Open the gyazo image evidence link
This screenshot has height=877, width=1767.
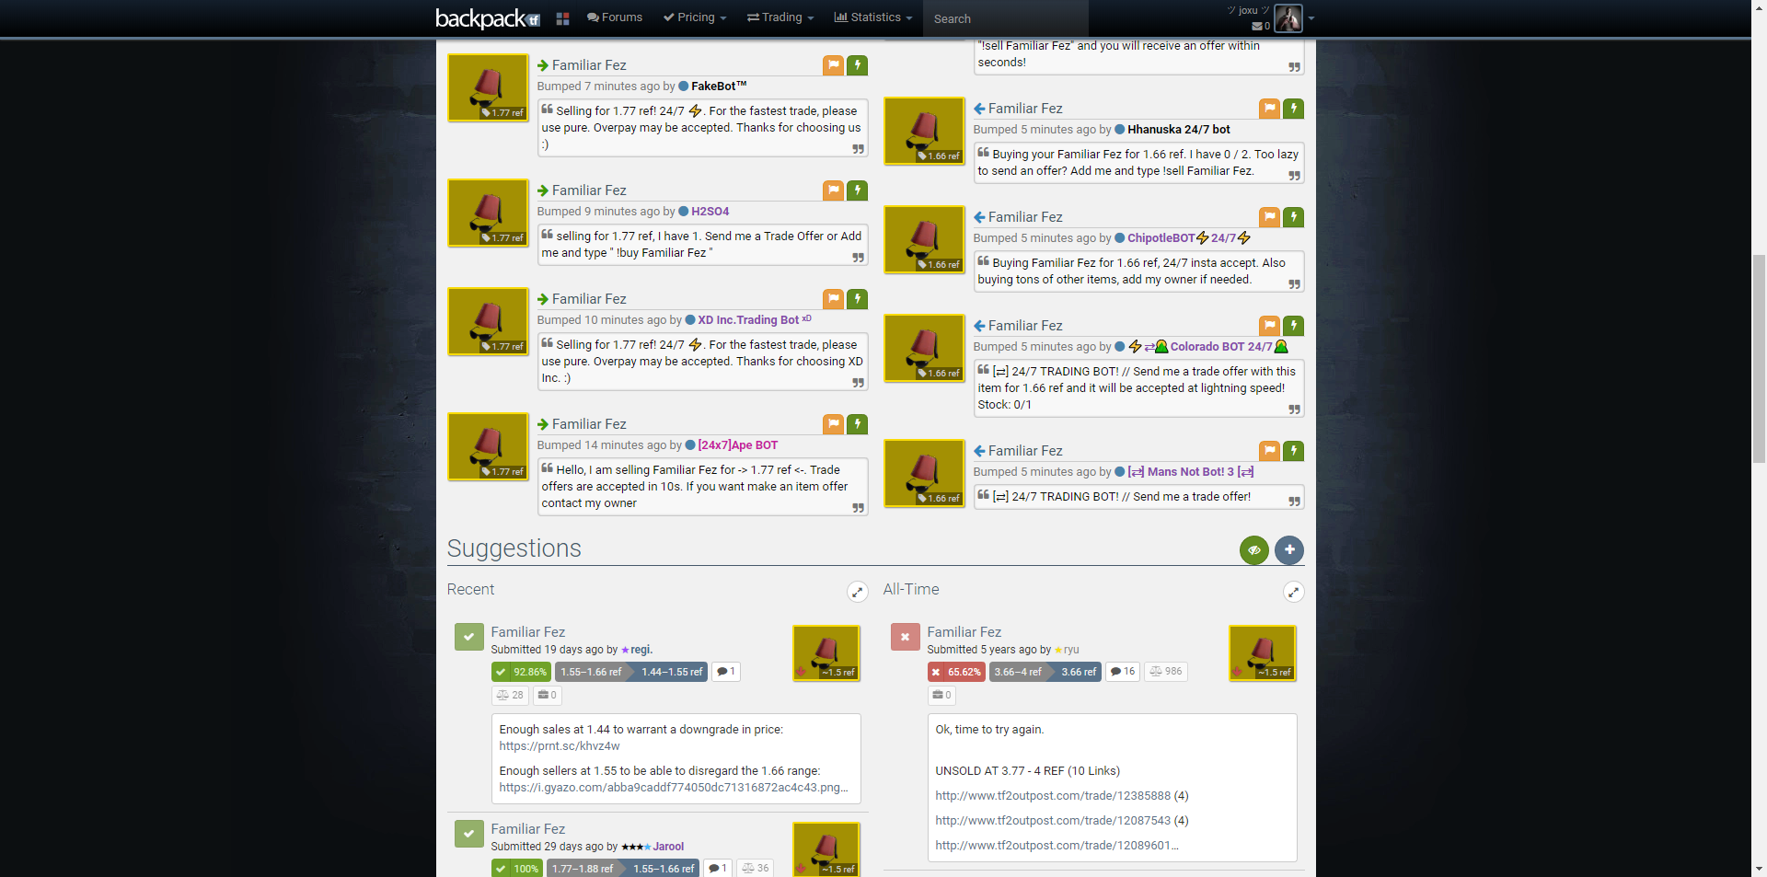[x=674, y=788]
